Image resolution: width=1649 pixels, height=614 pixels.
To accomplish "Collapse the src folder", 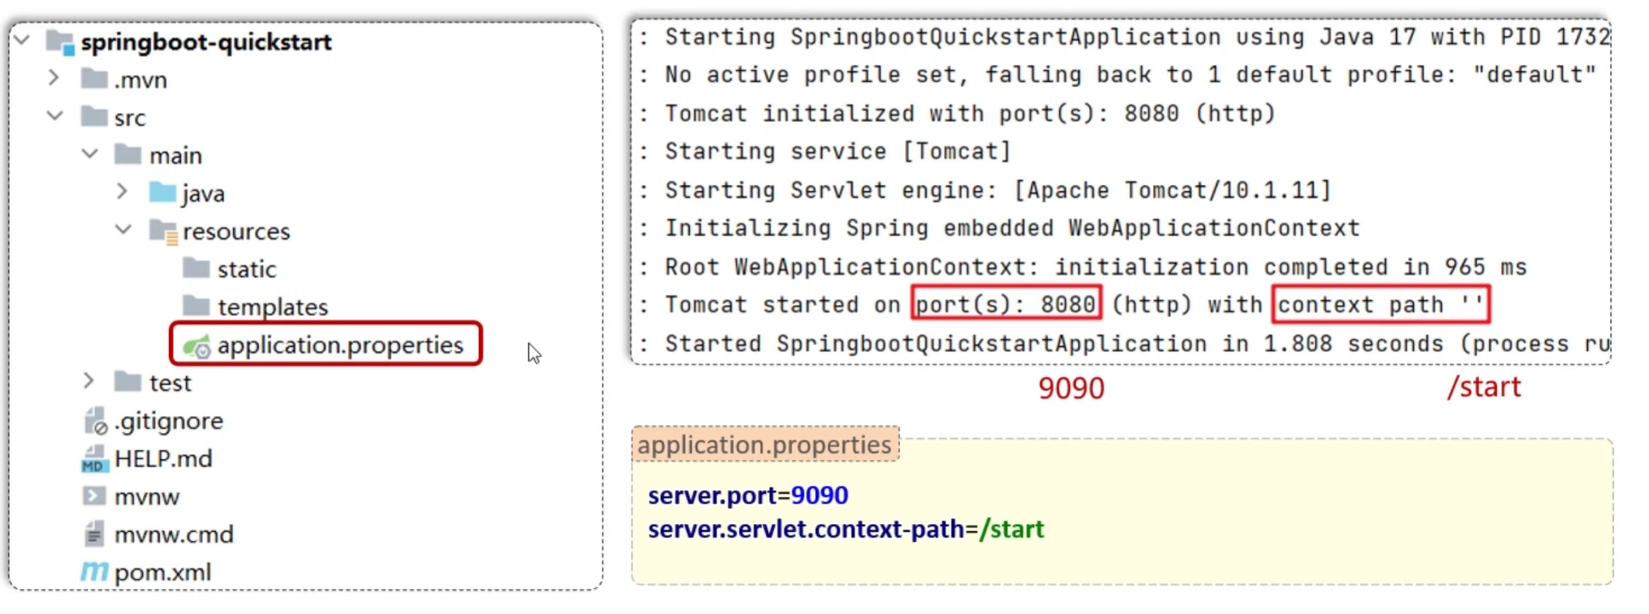I will pyautogui.click(x=56, y=115).
